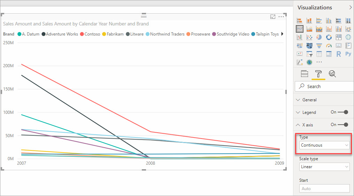Click the Northwind Traders legend entry
Screen dimensions: 354x196
165,34
